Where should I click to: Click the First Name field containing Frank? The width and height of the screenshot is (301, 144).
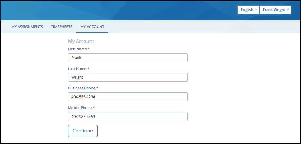(128, 57)
